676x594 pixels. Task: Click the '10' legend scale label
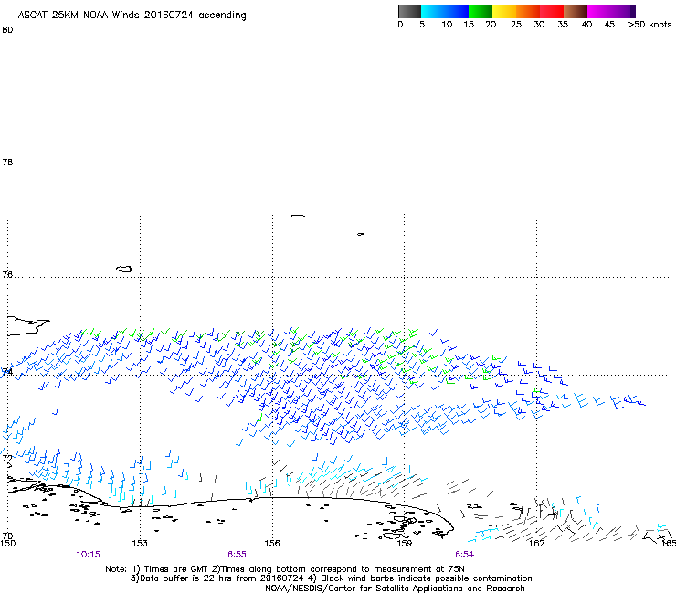click(447, 25)
